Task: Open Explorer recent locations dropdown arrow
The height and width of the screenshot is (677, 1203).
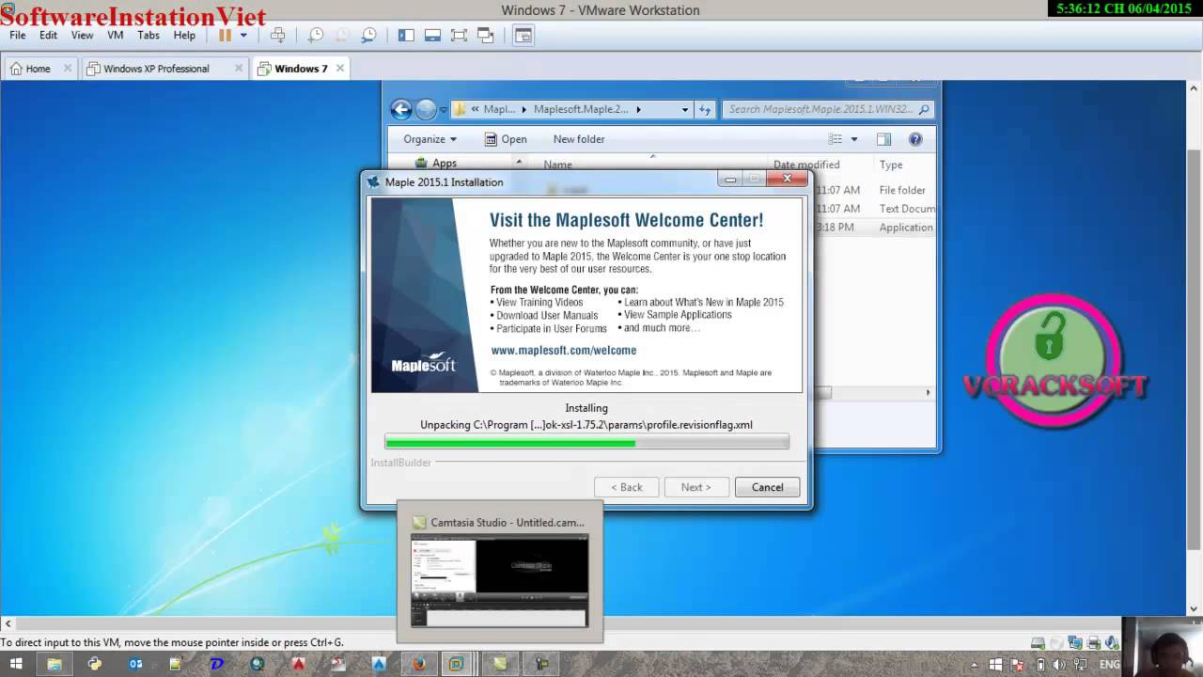Action: pos(444,110)
